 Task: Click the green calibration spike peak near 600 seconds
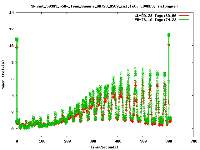tap(169, 35)
